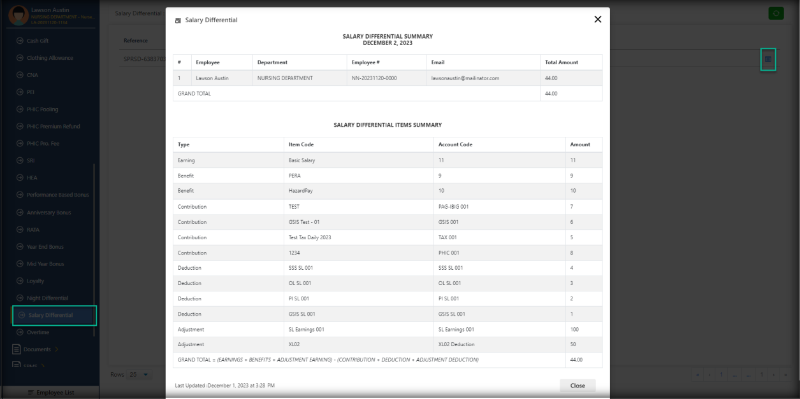The height and width of the screenshot is (399, 800).
Task: Click the green refresh icon button
Action: pos(776,13)
